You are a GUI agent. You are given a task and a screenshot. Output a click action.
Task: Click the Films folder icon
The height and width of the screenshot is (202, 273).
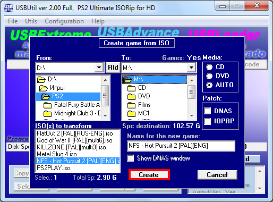pyautogui.click(x=131, y=105)
